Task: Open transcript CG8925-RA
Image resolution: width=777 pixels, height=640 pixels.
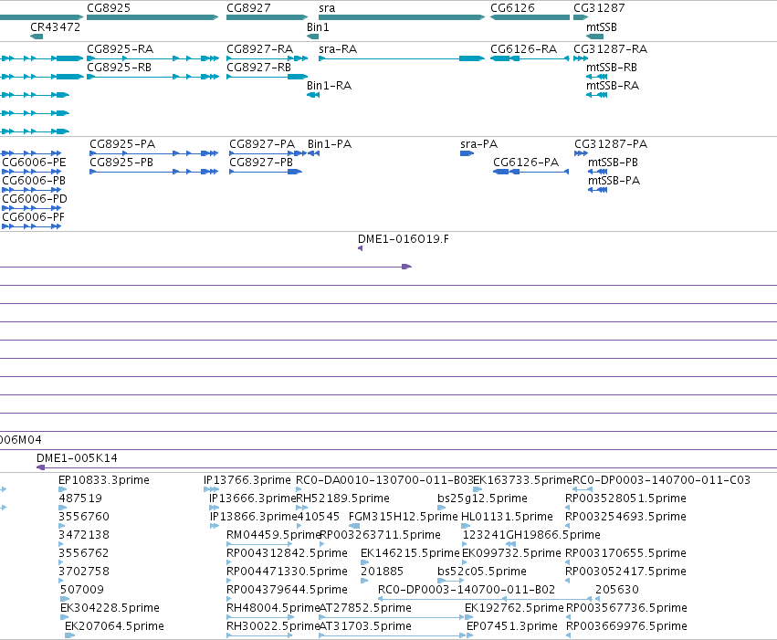Action: pyautogui.click(x=120, y=49)
